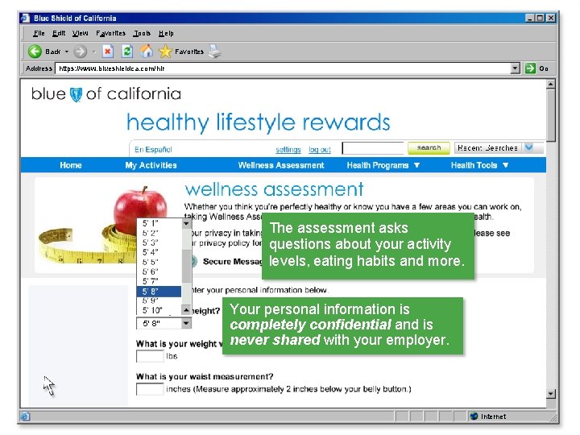Click the settings link

288,150
